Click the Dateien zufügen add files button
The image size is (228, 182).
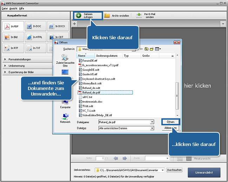tap(88, 15)
